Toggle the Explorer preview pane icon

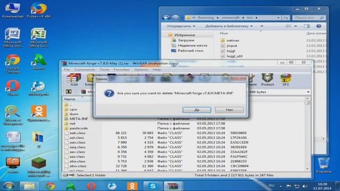(307, 26)
